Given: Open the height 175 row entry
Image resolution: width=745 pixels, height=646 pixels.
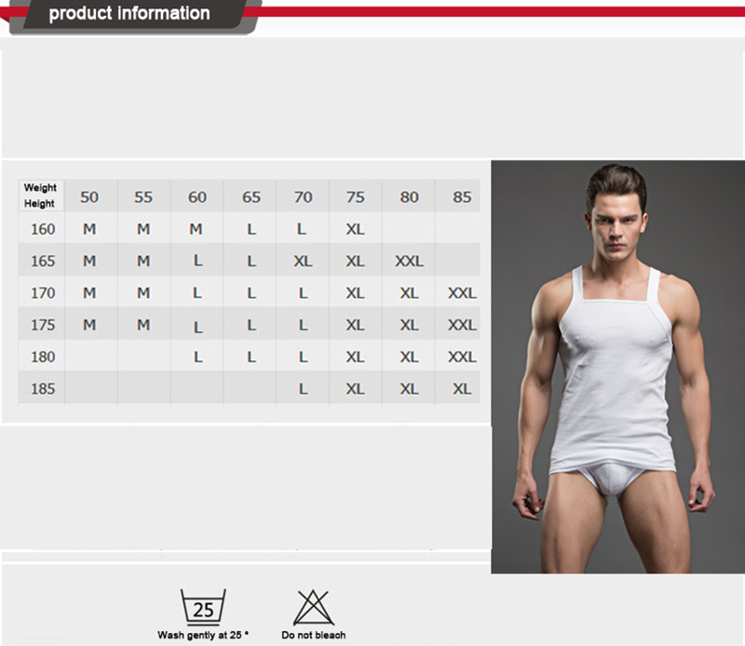Looking at the screenshot, I should tap(41, 324).
